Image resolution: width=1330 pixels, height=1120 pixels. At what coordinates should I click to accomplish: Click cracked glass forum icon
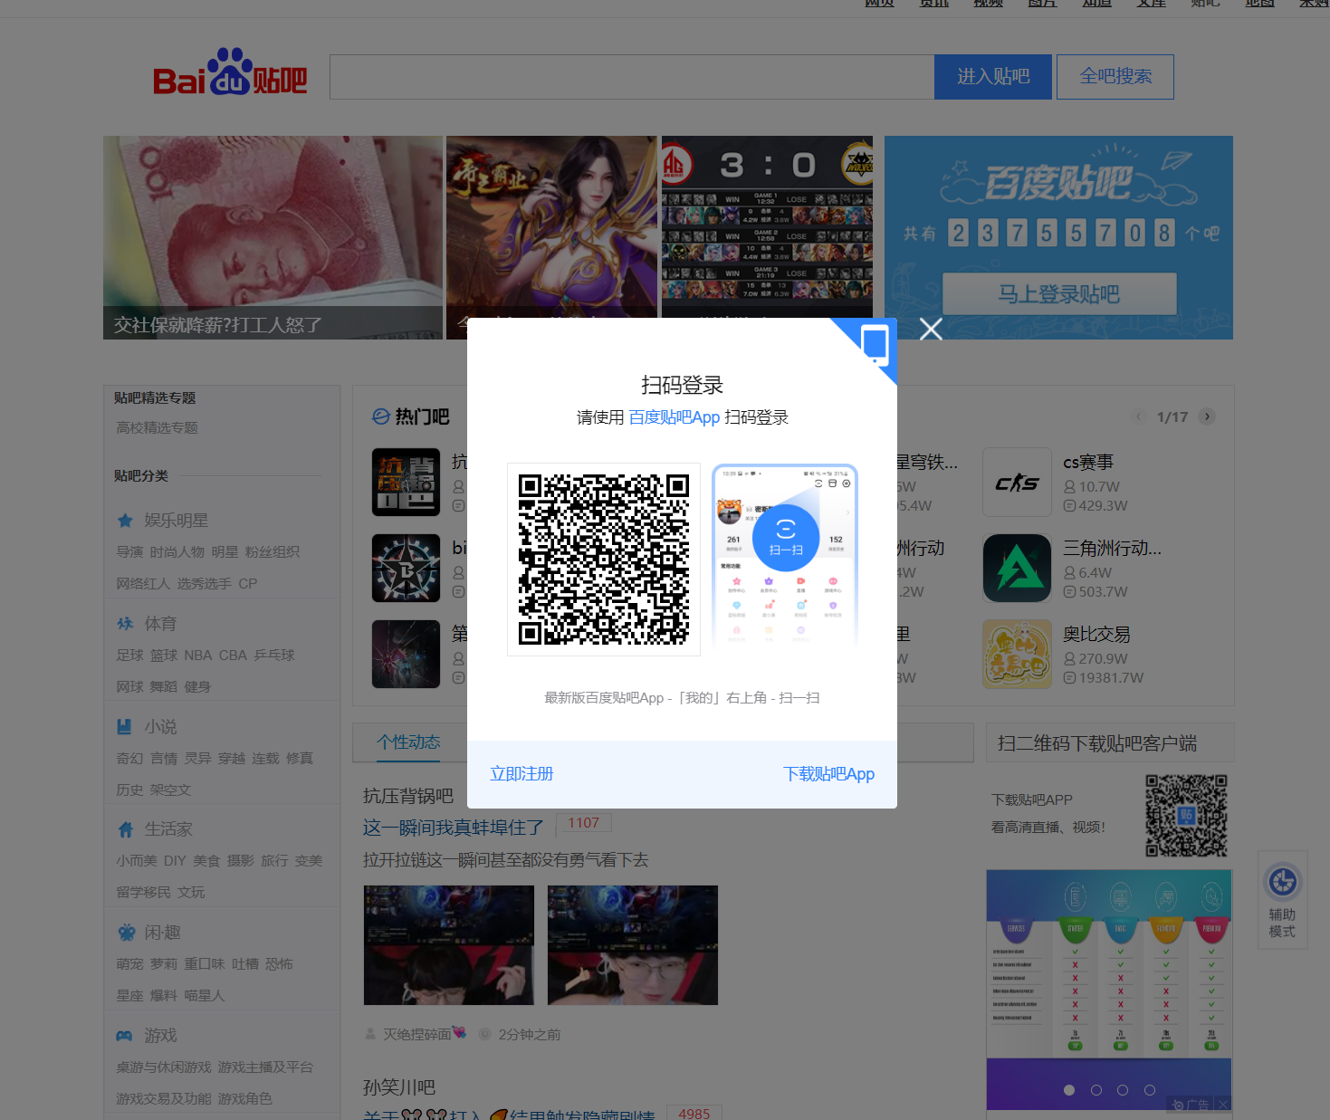point(406,655)
